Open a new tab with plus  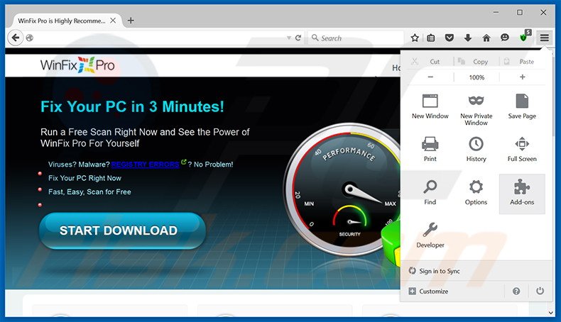coord(131,21)
